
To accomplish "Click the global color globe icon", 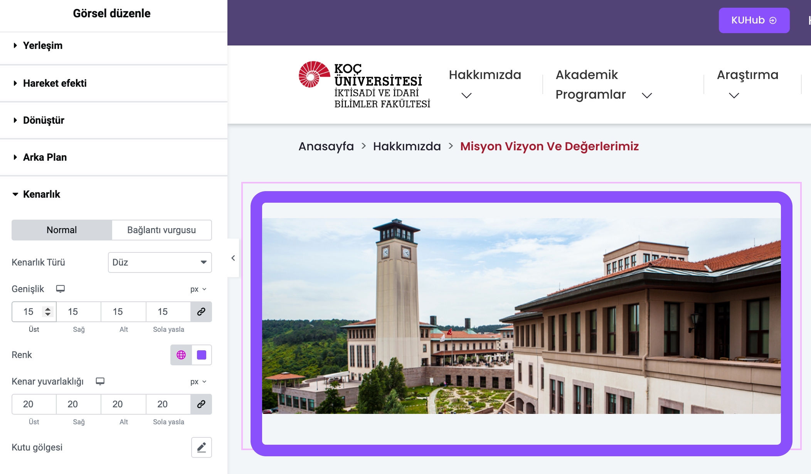I will [181, 355].
